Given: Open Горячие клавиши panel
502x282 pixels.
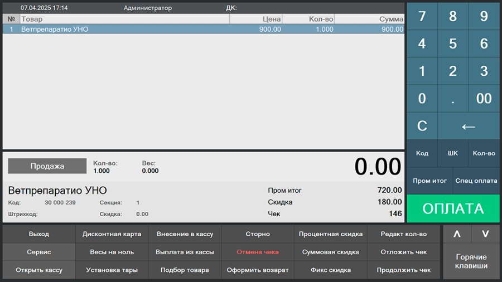Looking at the screenshot, I should (471, 261).
